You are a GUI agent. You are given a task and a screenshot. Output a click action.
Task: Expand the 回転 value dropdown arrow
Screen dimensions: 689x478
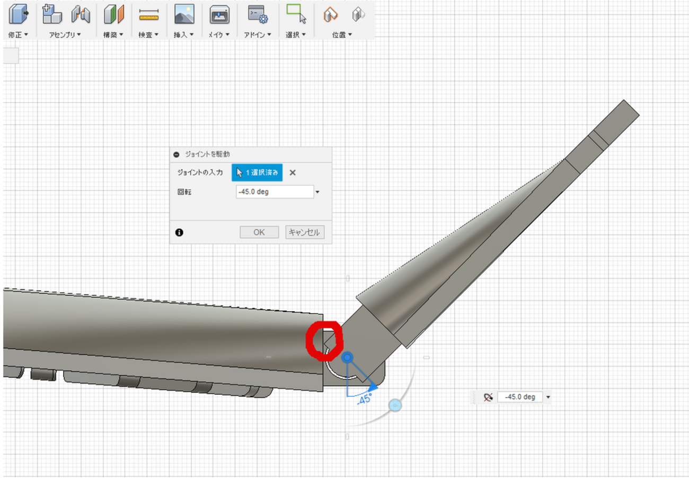[x=317, y=192]
